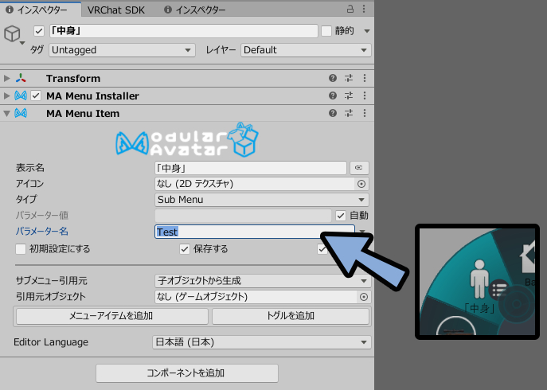Click the GameObject name field 「中身」
Viewport: 547px width, 390px height.
pos(183,31)
